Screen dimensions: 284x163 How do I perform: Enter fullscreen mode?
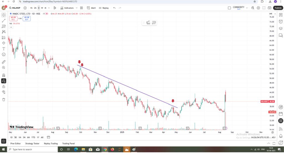click(264, 8)
